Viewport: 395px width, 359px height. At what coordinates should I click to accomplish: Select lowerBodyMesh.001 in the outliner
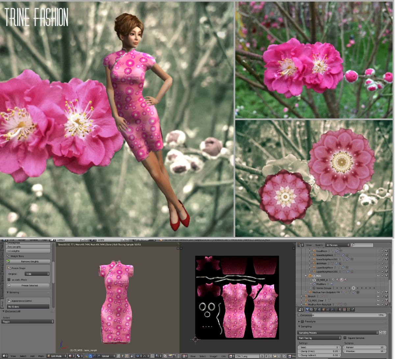pyautogui.click(x=328, y=259)
